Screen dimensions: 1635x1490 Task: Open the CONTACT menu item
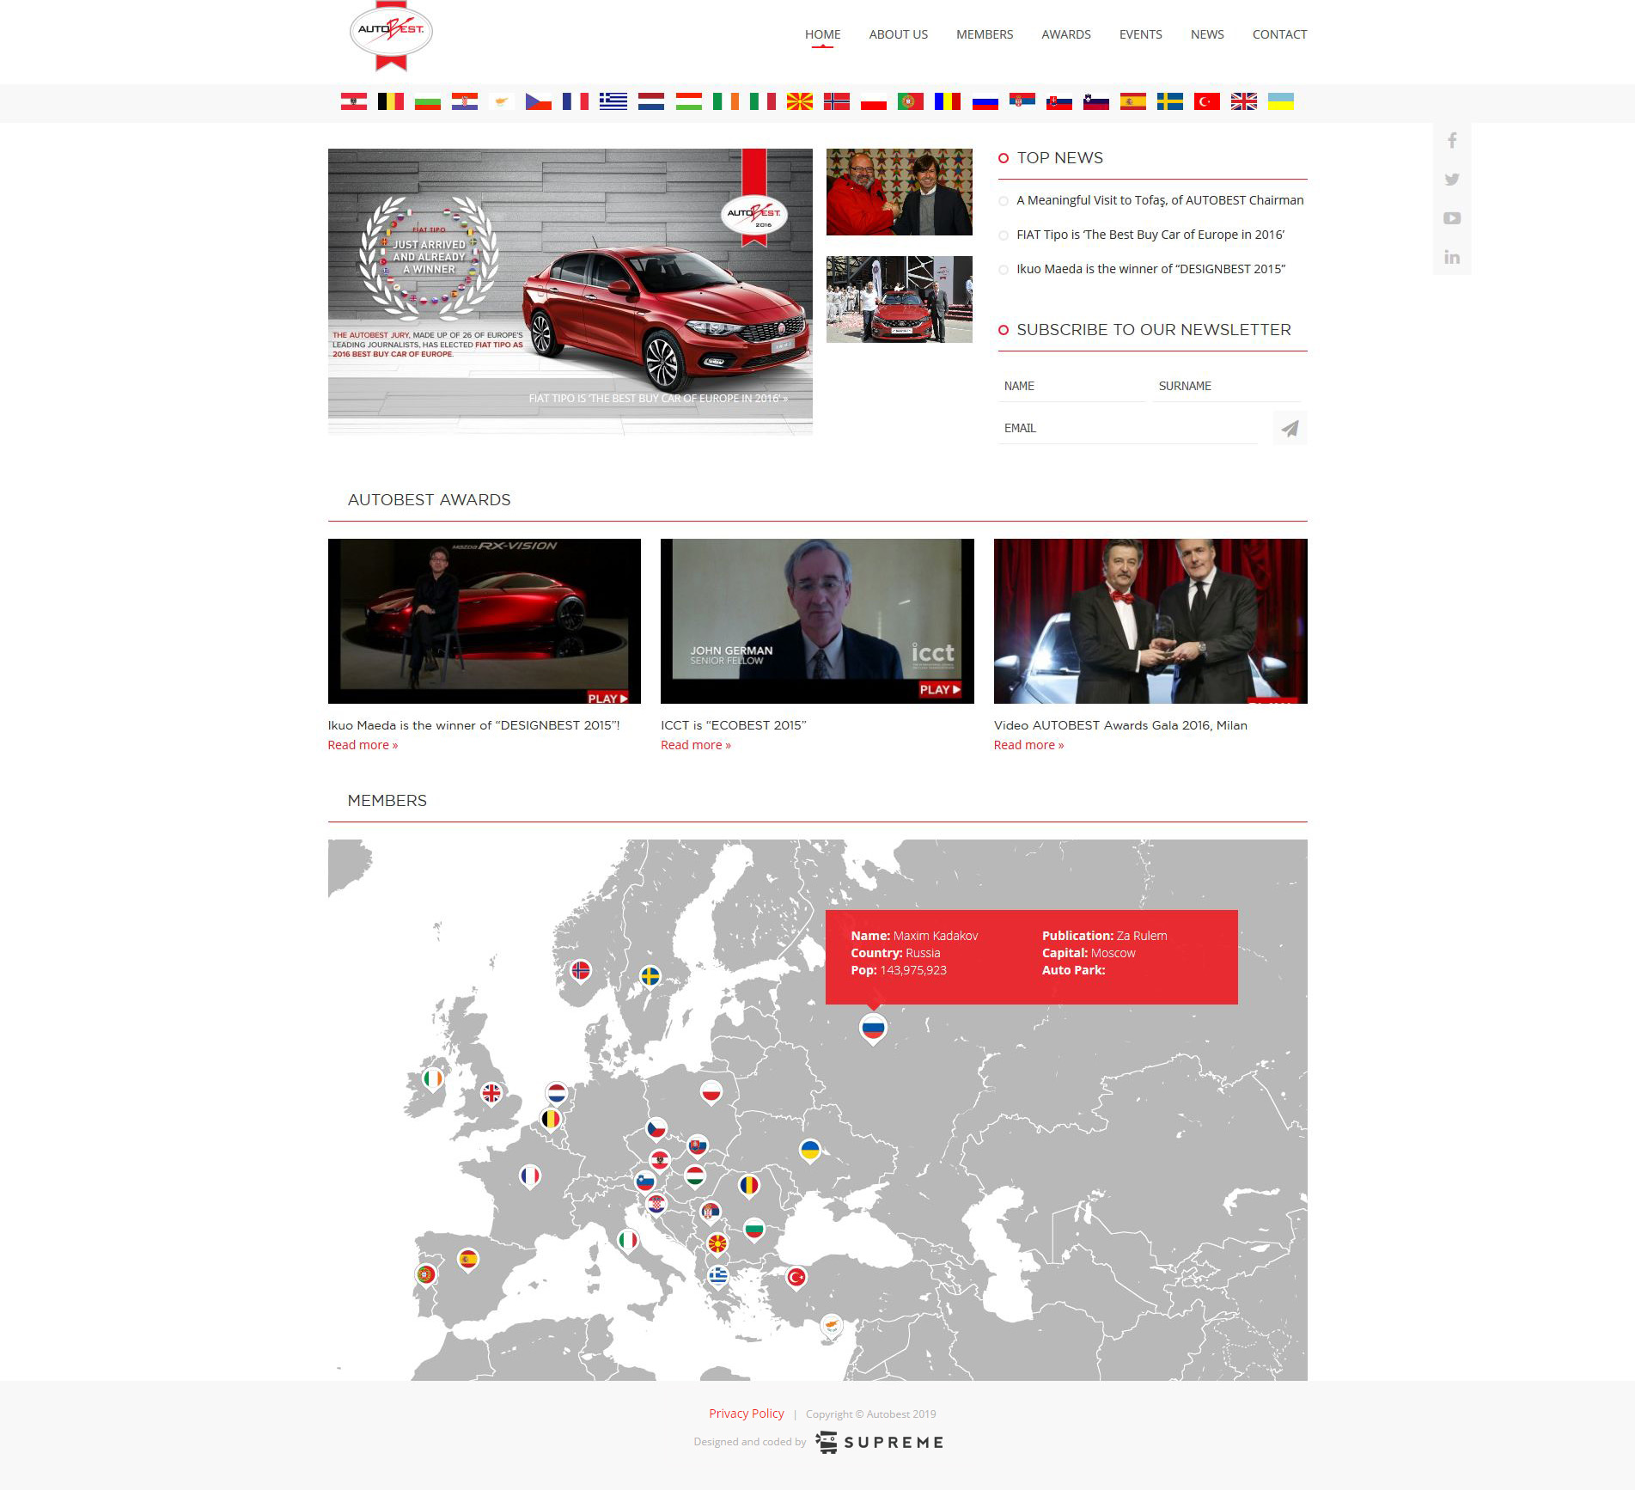pos(1279,34)
